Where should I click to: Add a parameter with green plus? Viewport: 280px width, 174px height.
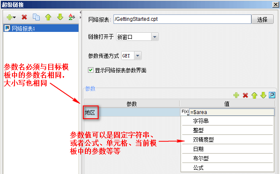coord(236,95)
